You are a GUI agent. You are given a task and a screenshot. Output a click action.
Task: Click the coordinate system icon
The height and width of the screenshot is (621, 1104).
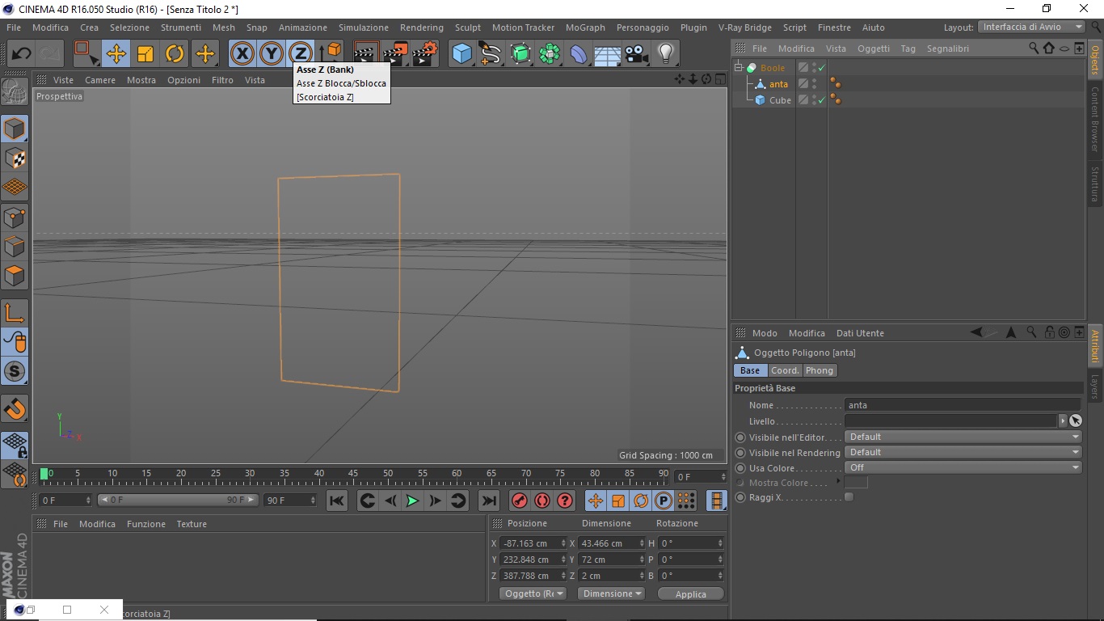tap(330, 54)
